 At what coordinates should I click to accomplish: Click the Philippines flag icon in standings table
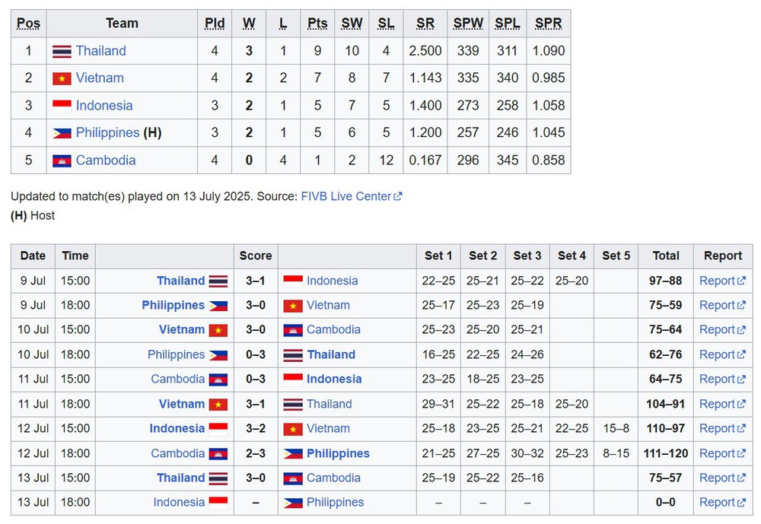coord(62,133)
